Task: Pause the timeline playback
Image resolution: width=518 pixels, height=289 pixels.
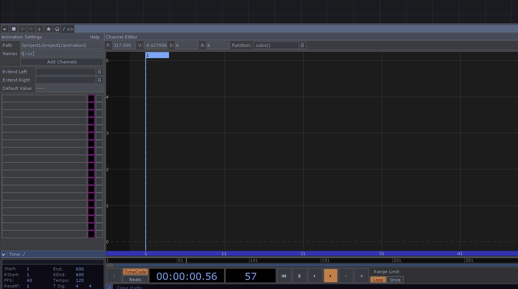Action: click(x=299, y=276)
